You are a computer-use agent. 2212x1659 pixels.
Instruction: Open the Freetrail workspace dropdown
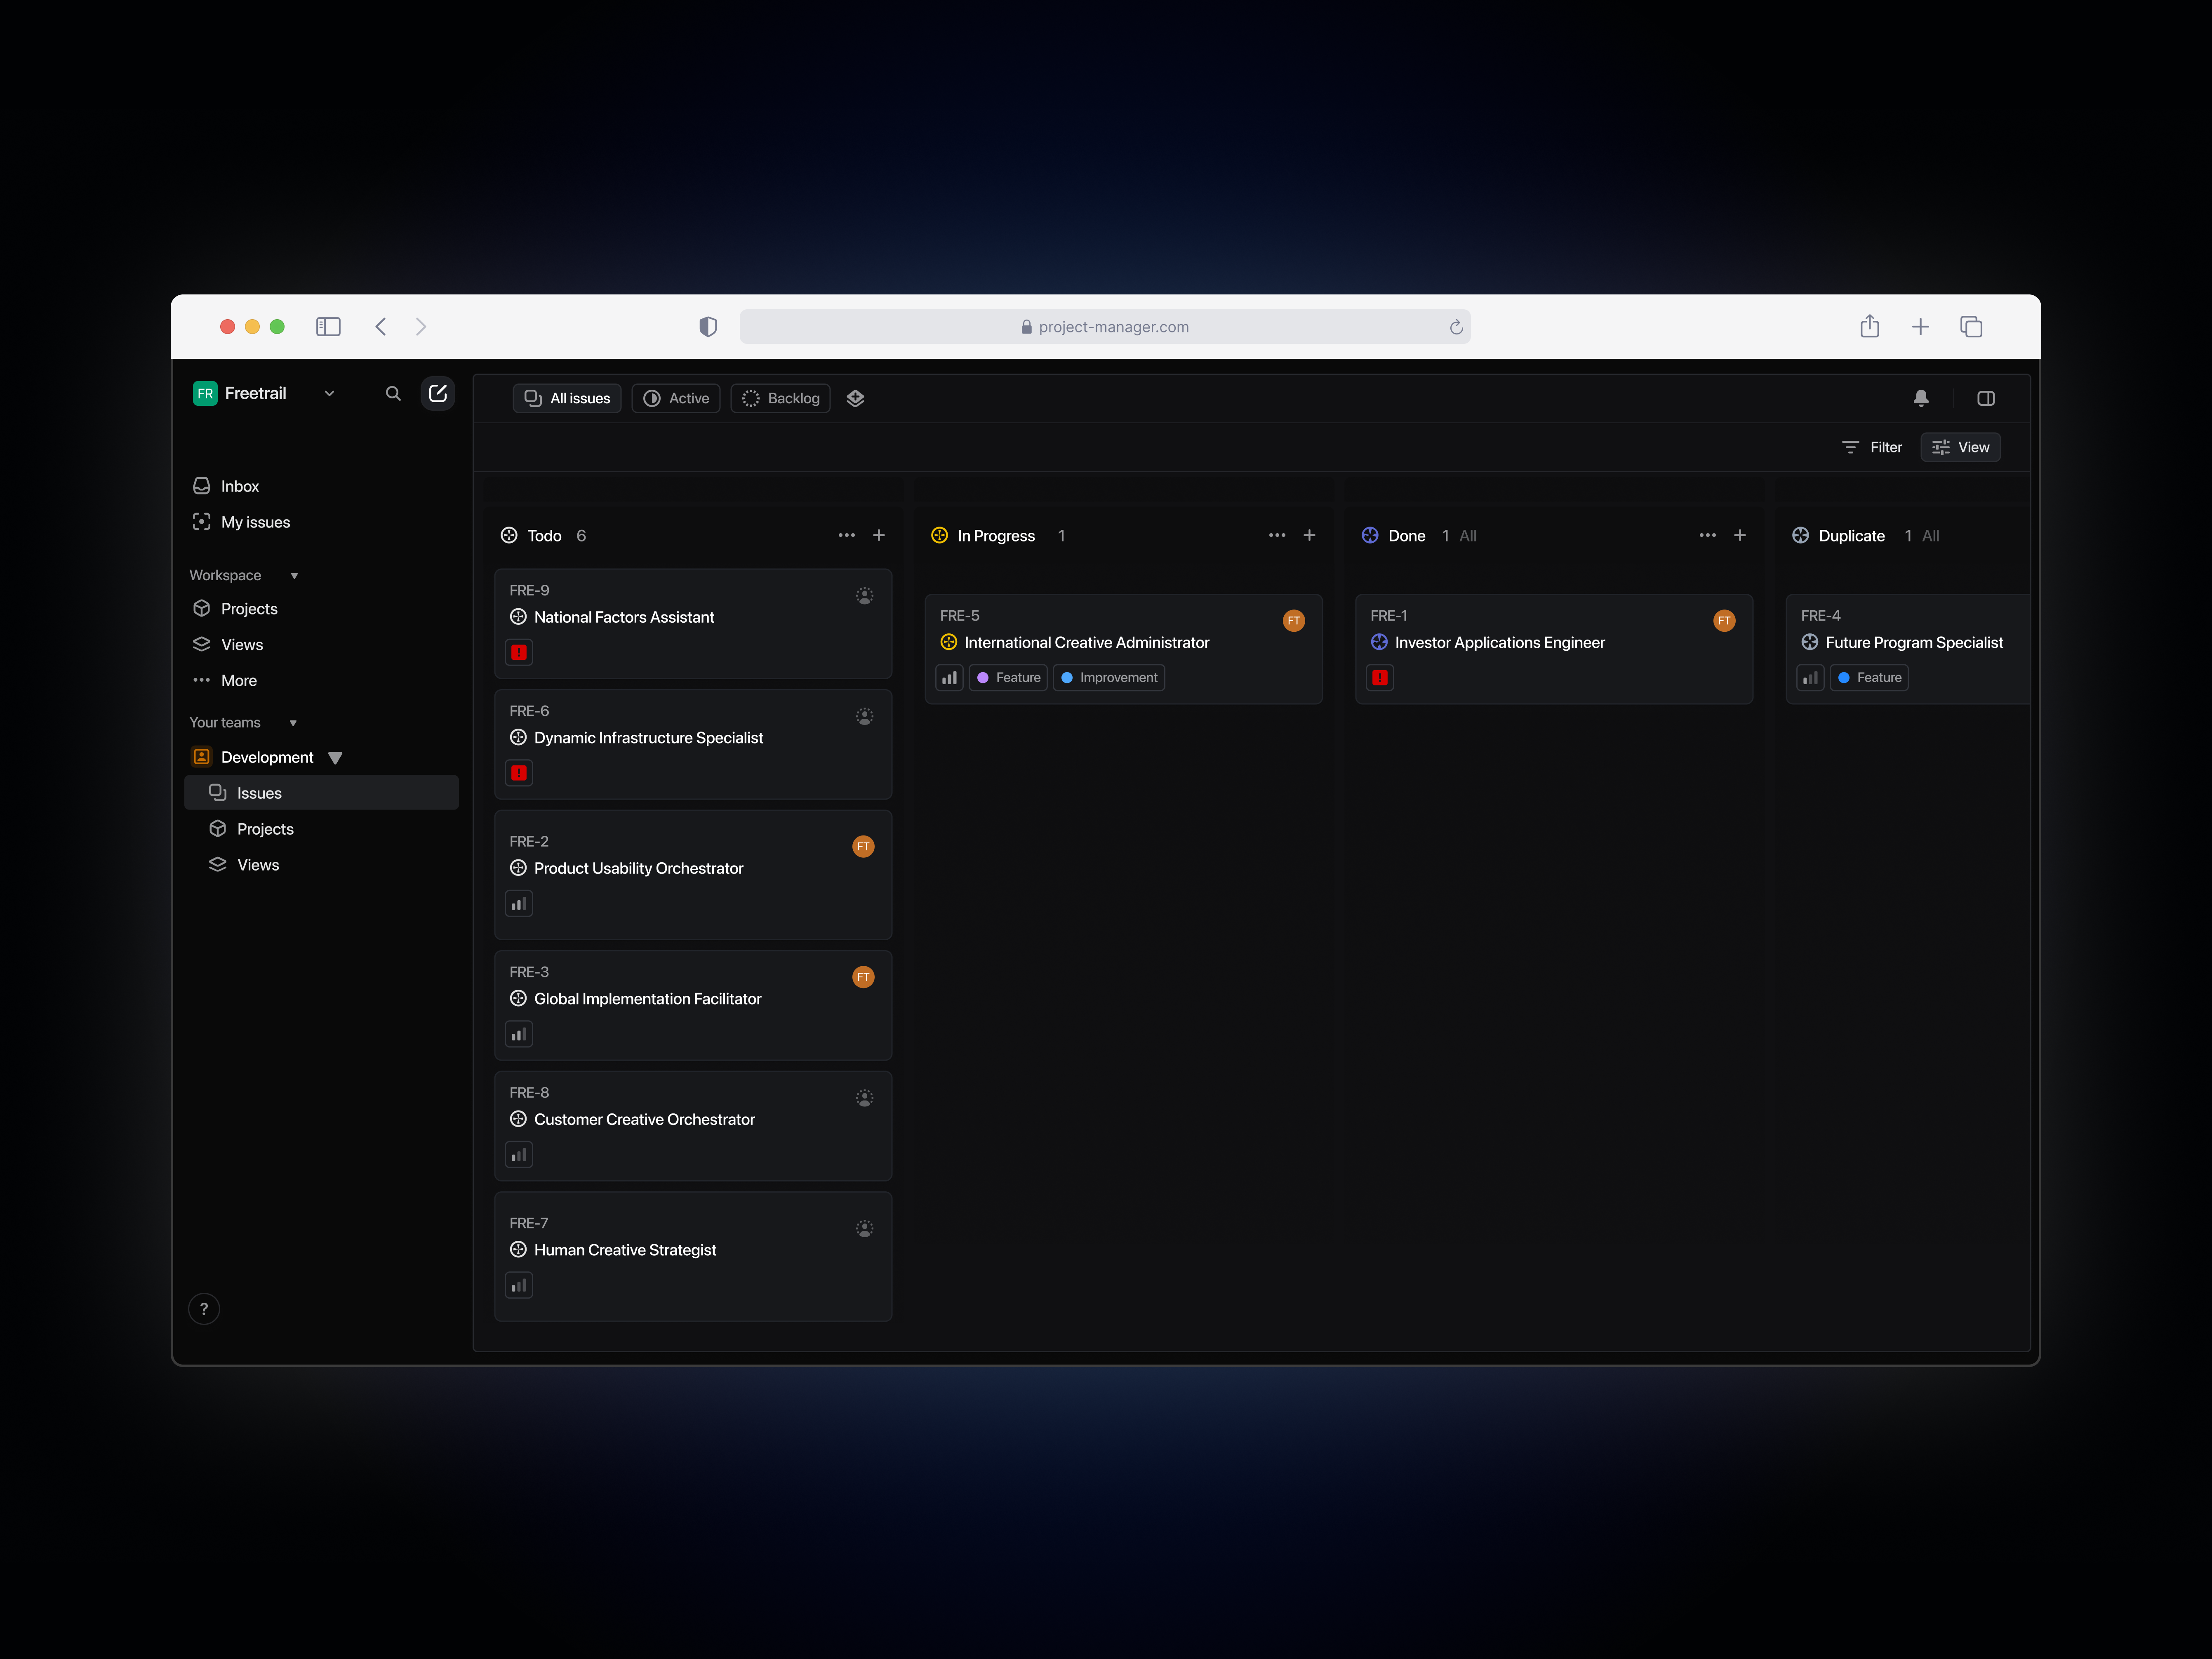coord(330,393)
